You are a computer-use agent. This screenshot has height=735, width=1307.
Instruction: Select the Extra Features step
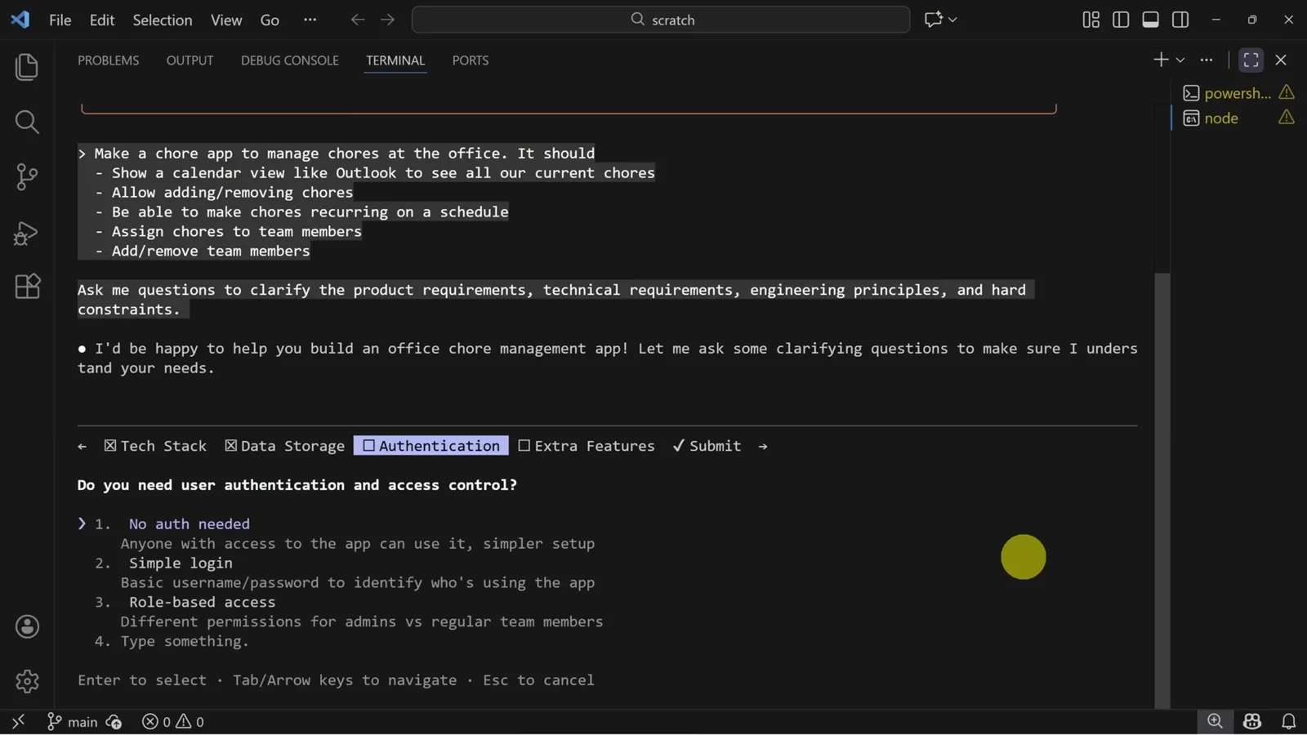[x=587, y=446]
